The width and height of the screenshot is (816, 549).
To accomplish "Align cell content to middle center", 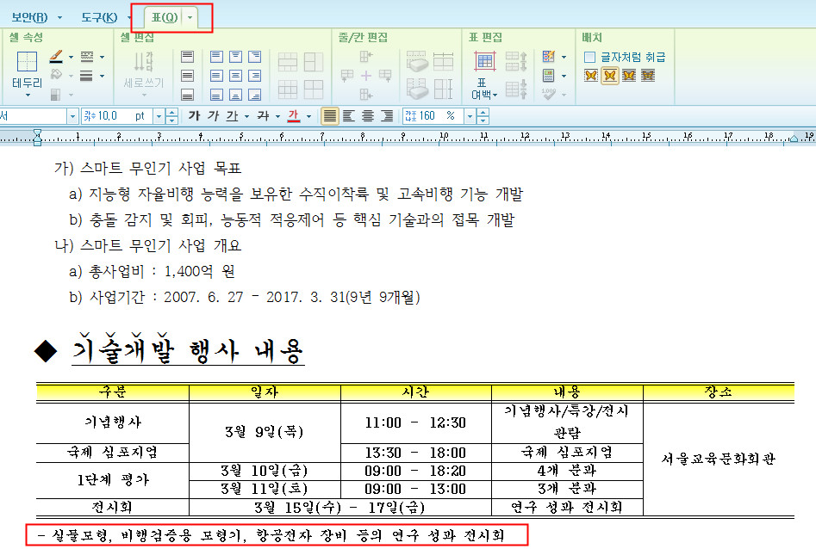I will pos(235,76).
